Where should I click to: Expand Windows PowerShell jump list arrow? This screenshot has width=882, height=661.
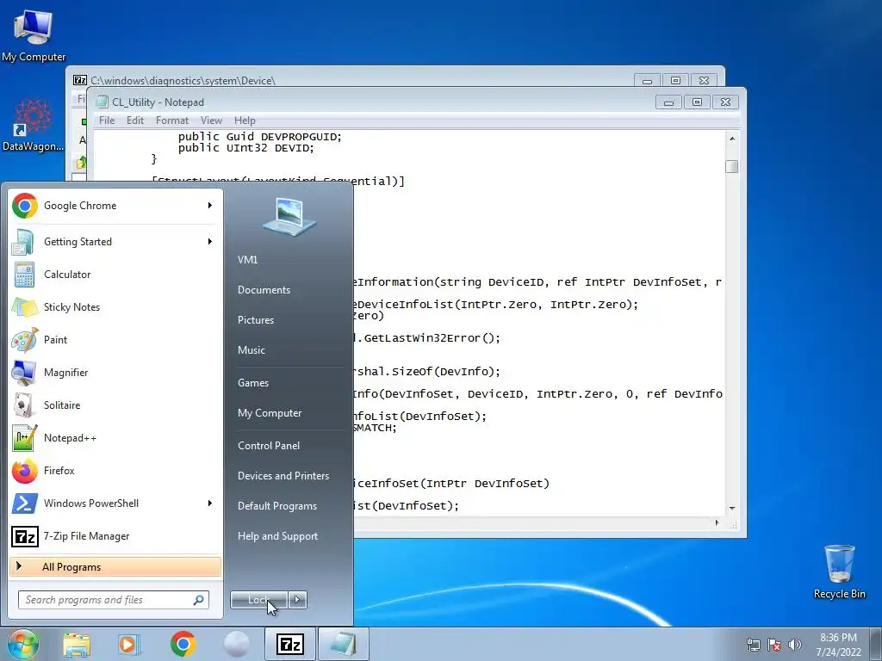click(210, 503)
